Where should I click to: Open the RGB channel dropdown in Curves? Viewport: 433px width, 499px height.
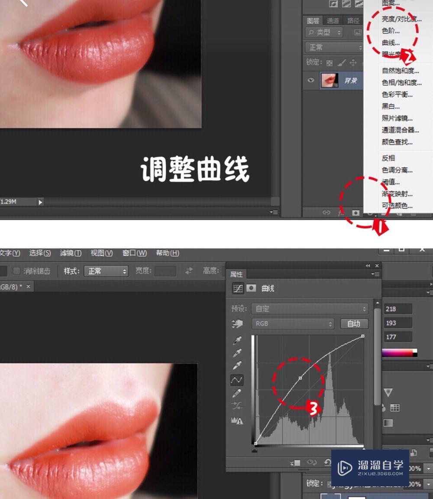click(293, 323)
